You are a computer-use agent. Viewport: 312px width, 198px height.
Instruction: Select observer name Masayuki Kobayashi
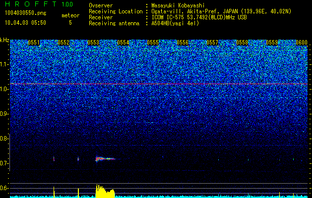coord(178,5)
